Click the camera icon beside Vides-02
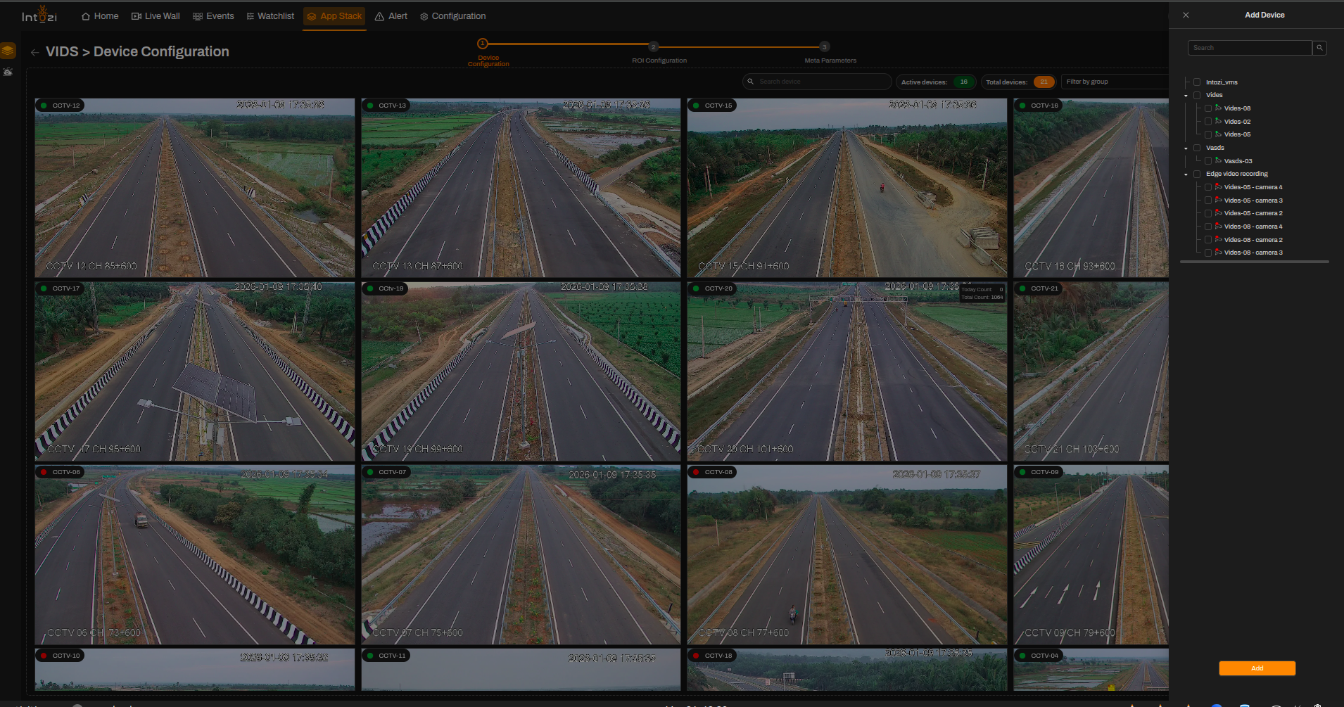The image size is (1344, 707). (1218, 122)
